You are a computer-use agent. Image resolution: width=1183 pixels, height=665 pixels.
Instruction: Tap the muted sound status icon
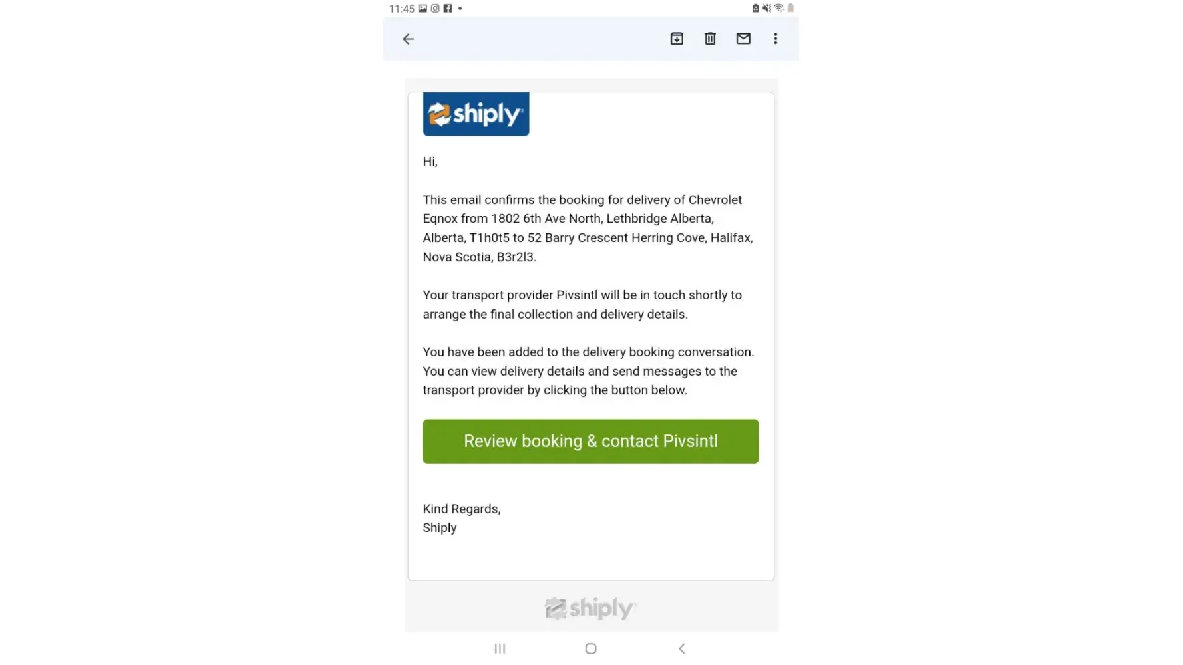coord(766,9)
